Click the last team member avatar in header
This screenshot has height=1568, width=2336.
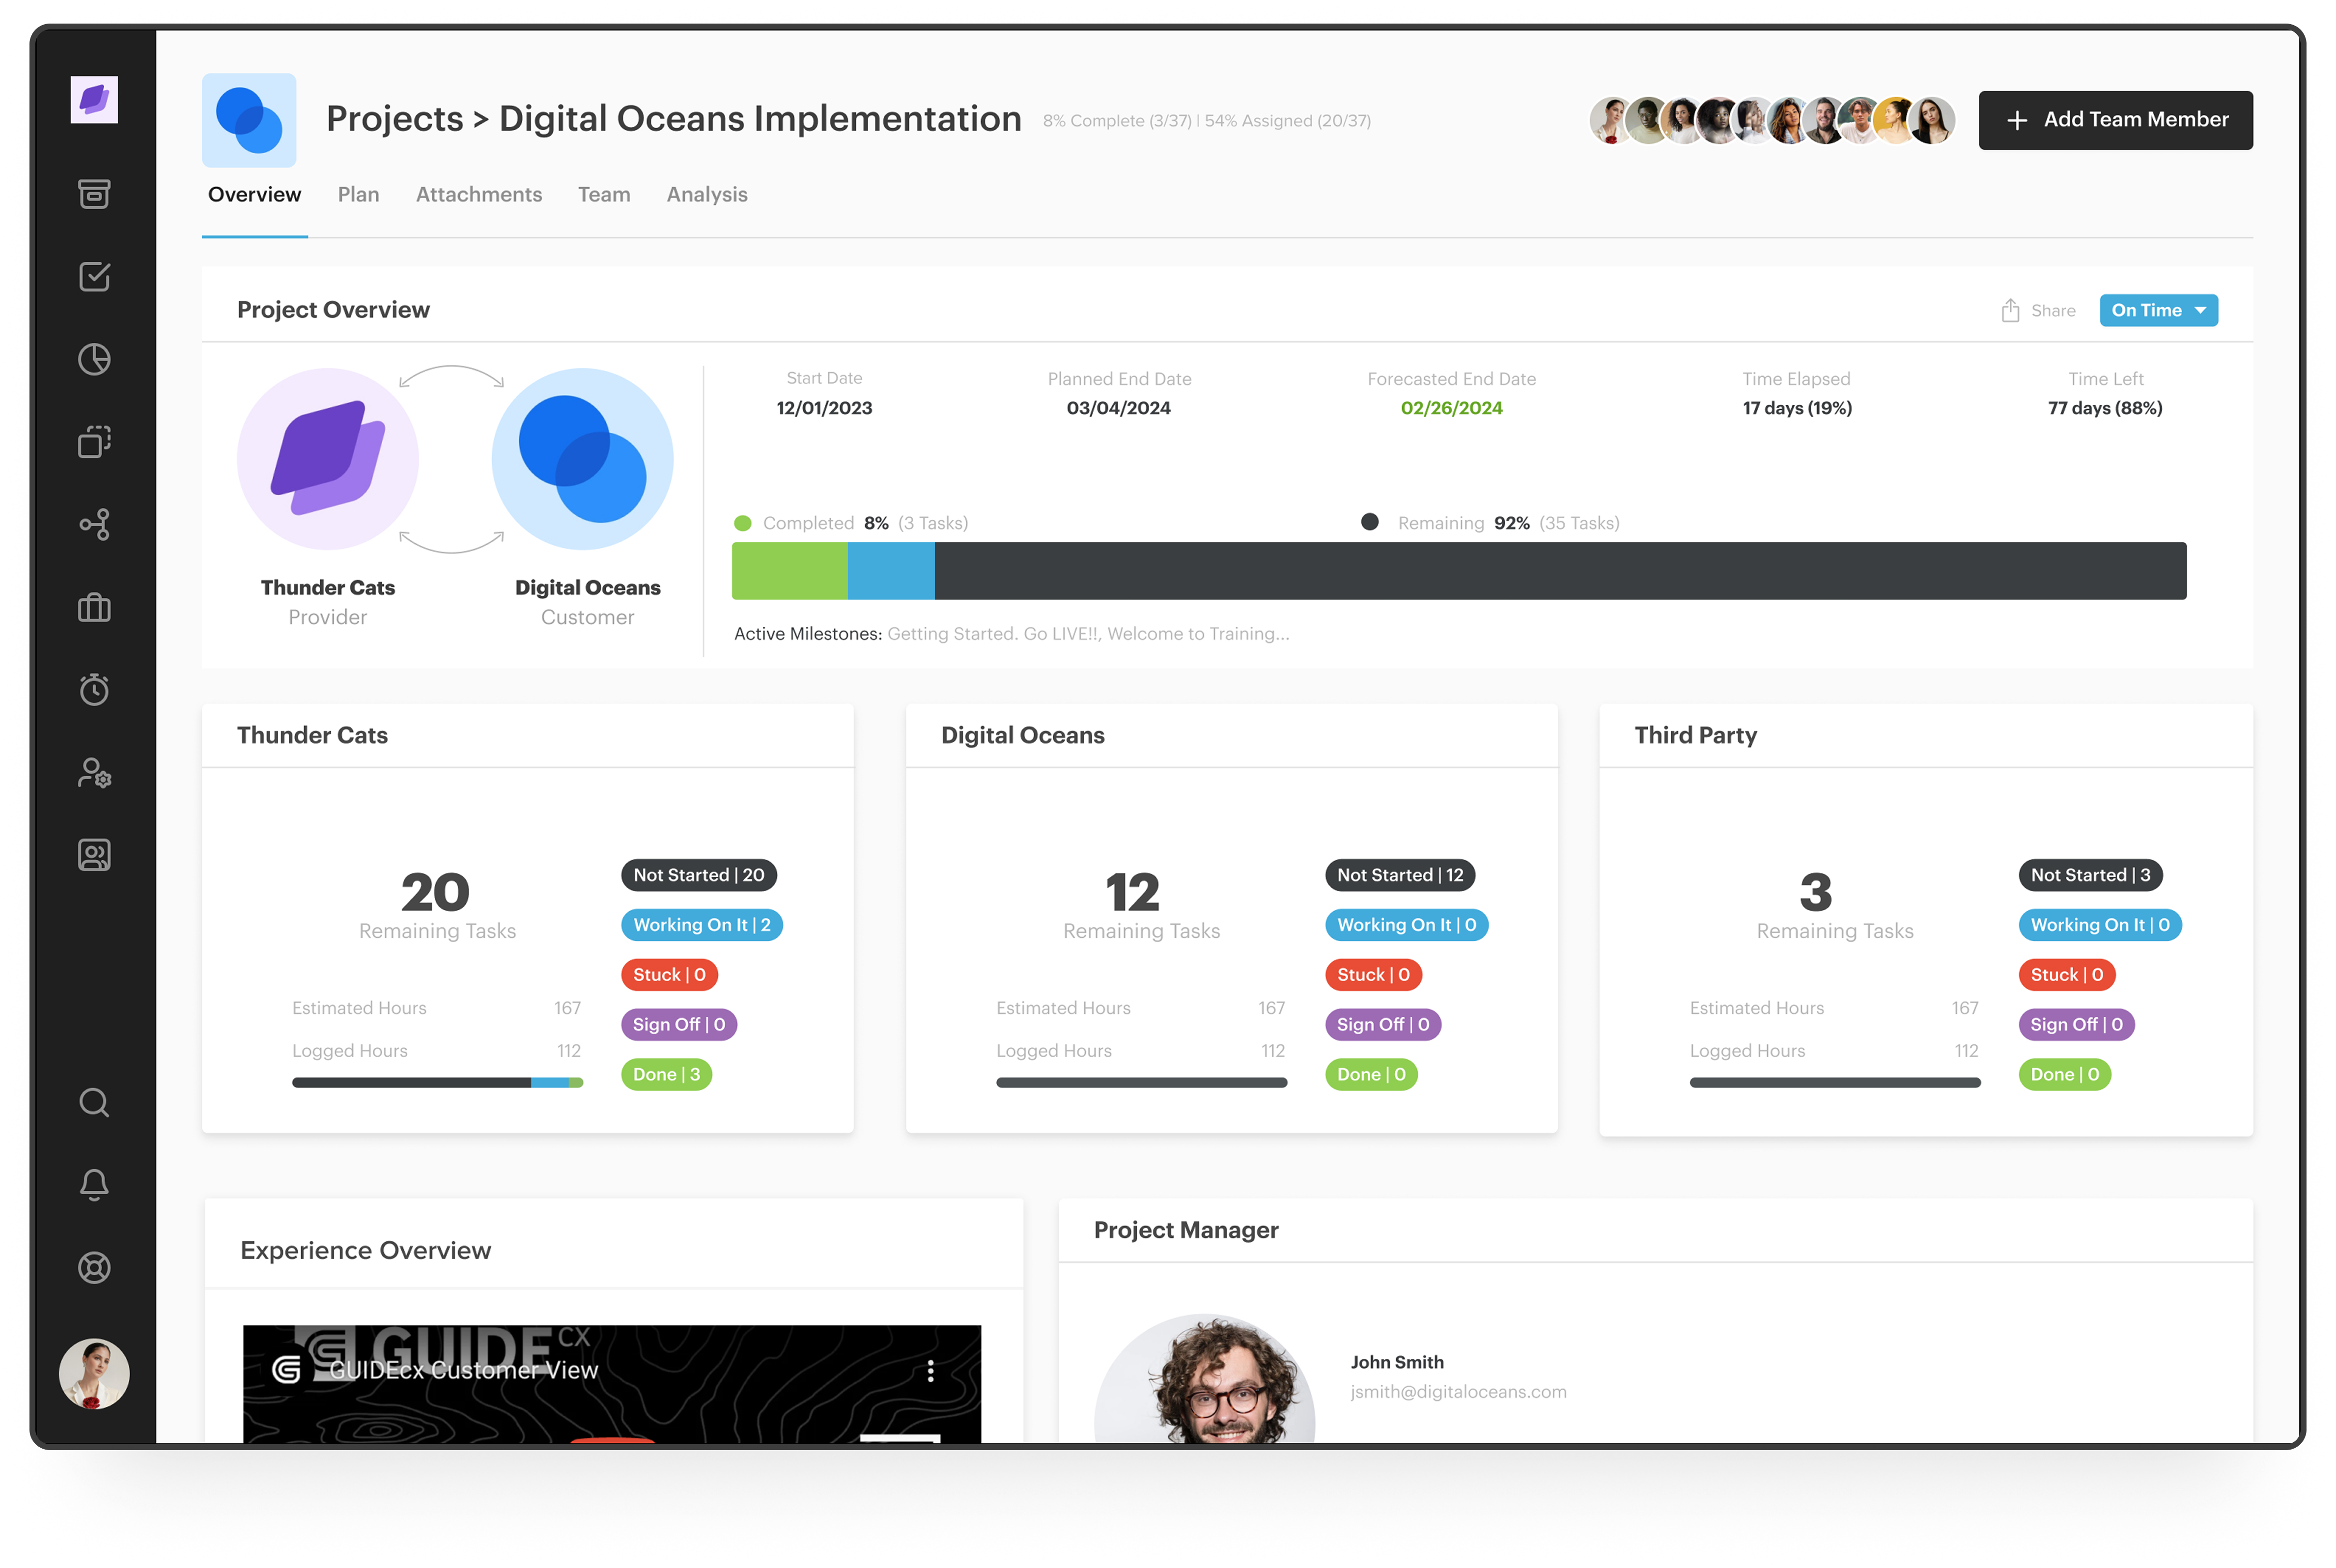click(1932, 120)
